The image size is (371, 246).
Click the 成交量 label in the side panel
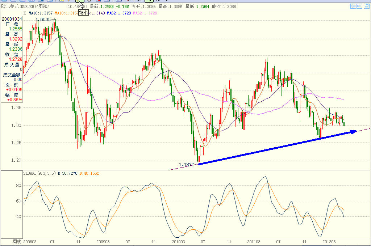click(12, 64)
